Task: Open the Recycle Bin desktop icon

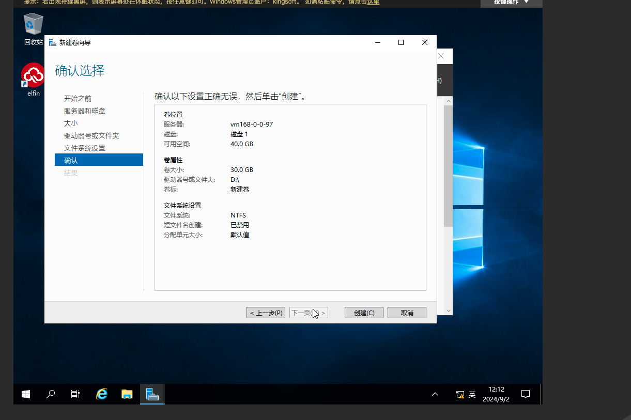Action: (33, 25)
